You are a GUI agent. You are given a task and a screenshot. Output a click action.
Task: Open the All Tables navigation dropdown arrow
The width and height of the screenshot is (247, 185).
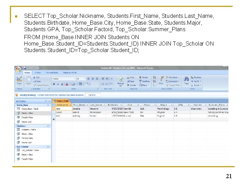pos(46,101)
